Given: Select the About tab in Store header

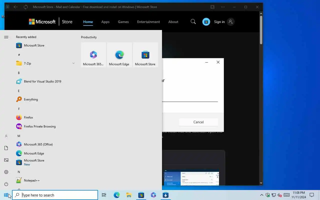Looking at the screenshot, I should tap(173, 22).
